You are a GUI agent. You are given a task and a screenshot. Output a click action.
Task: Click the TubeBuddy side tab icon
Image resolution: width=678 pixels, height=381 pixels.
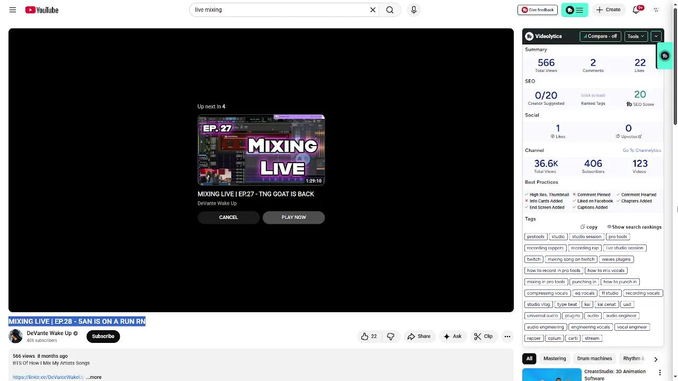pyautogui.click(x=665, y=56)
